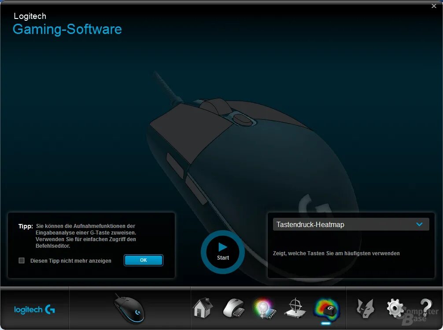Open the Arx Control wolf-head icon
The width and height of the screenshot is (443, 330).
pos(365,308)
